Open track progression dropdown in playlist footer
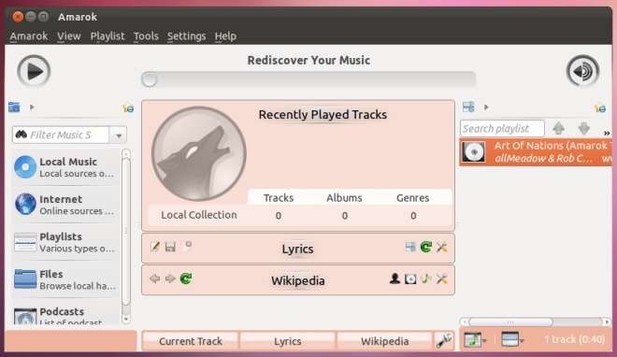Viewport: 617px width, 357px height. [x=475, y=339]
